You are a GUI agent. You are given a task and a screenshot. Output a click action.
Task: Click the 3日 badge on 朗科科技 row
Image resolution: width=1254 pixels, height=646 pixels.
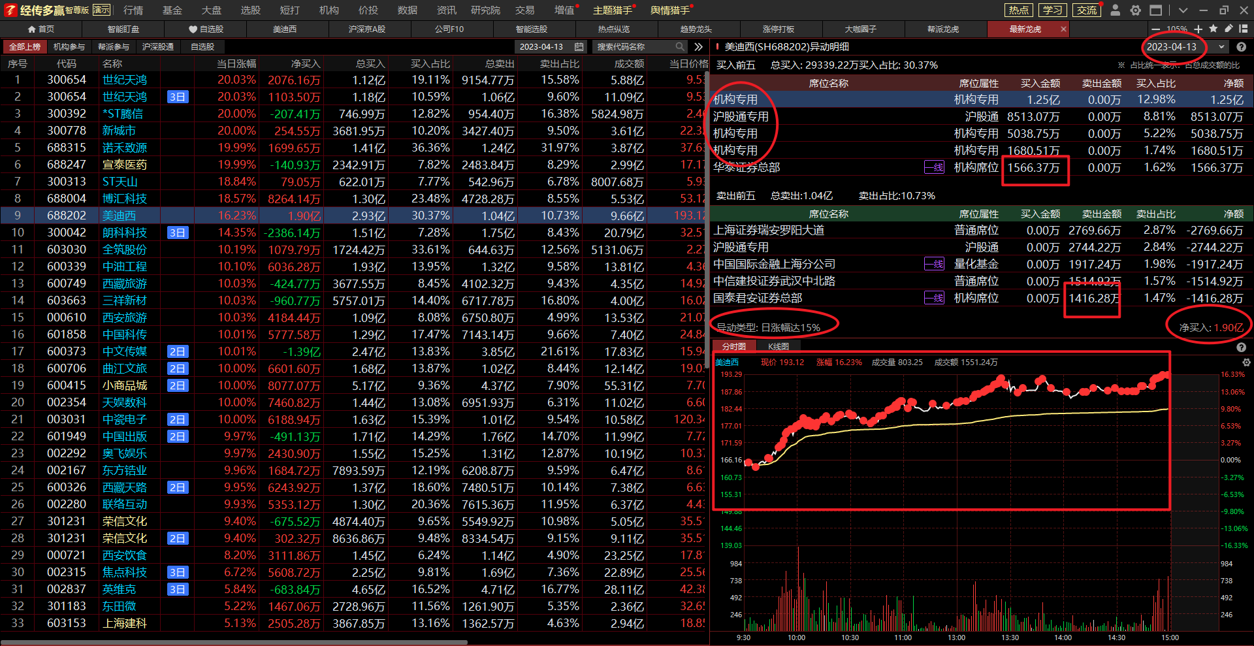coord(178,233)
